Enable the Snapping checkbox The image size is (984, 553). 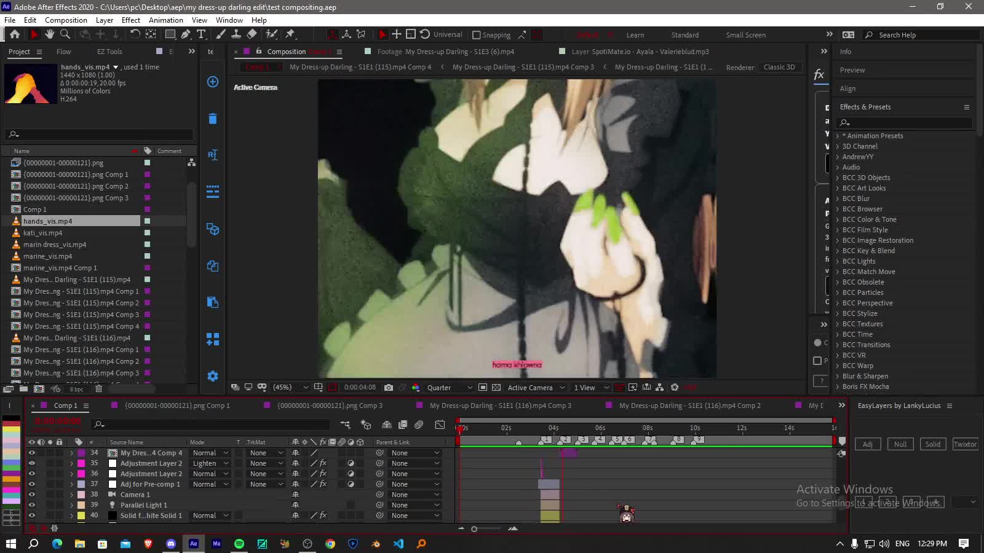[x=476, y=35]
